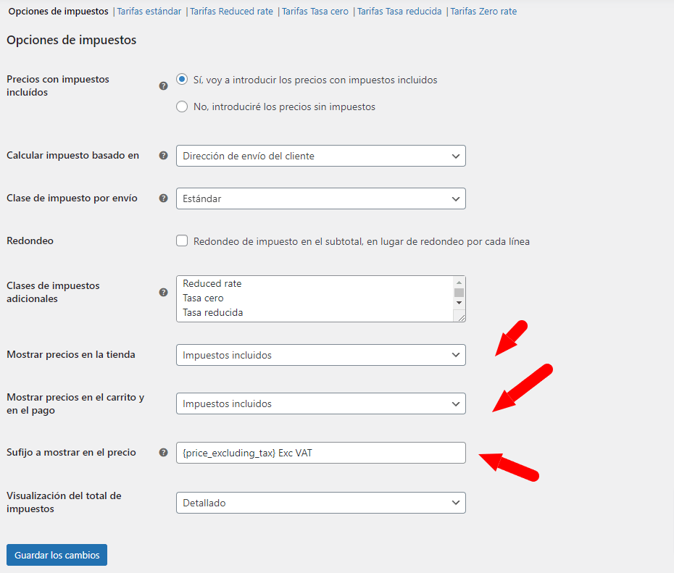The width and height of the screenshot is (674, 573).
Task: Open Clase de impuesto por envío dropdown
Action: point(320,198)
